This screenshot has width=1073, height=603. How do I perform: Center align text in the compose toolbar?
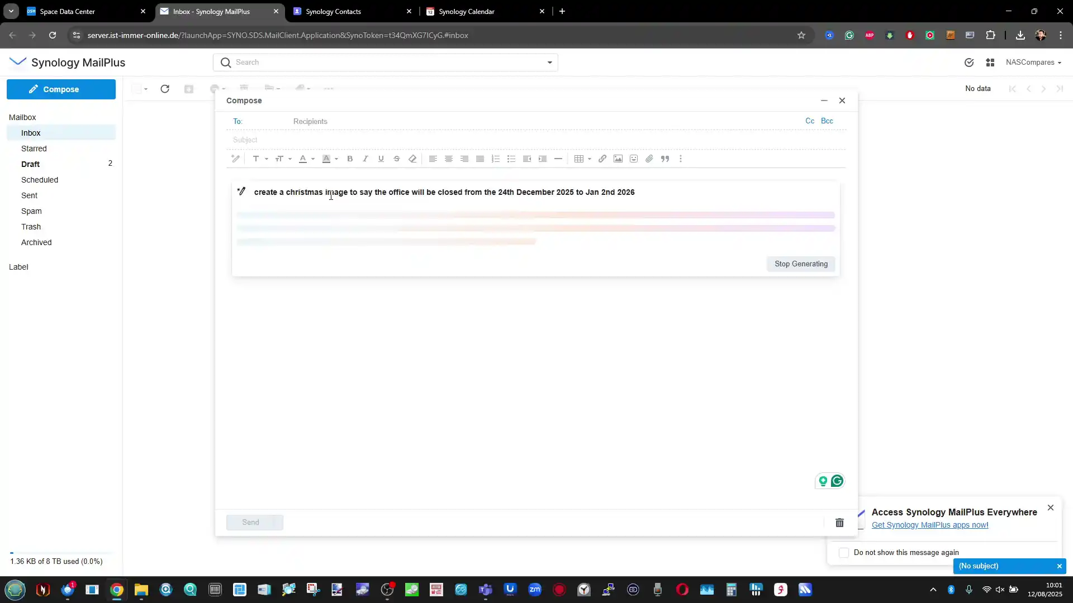coord(449,159)
